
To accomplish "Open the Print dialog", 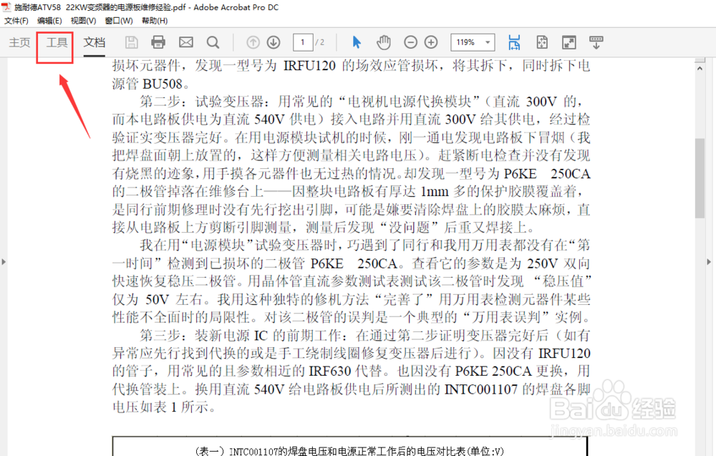I will tap(158, 42).
